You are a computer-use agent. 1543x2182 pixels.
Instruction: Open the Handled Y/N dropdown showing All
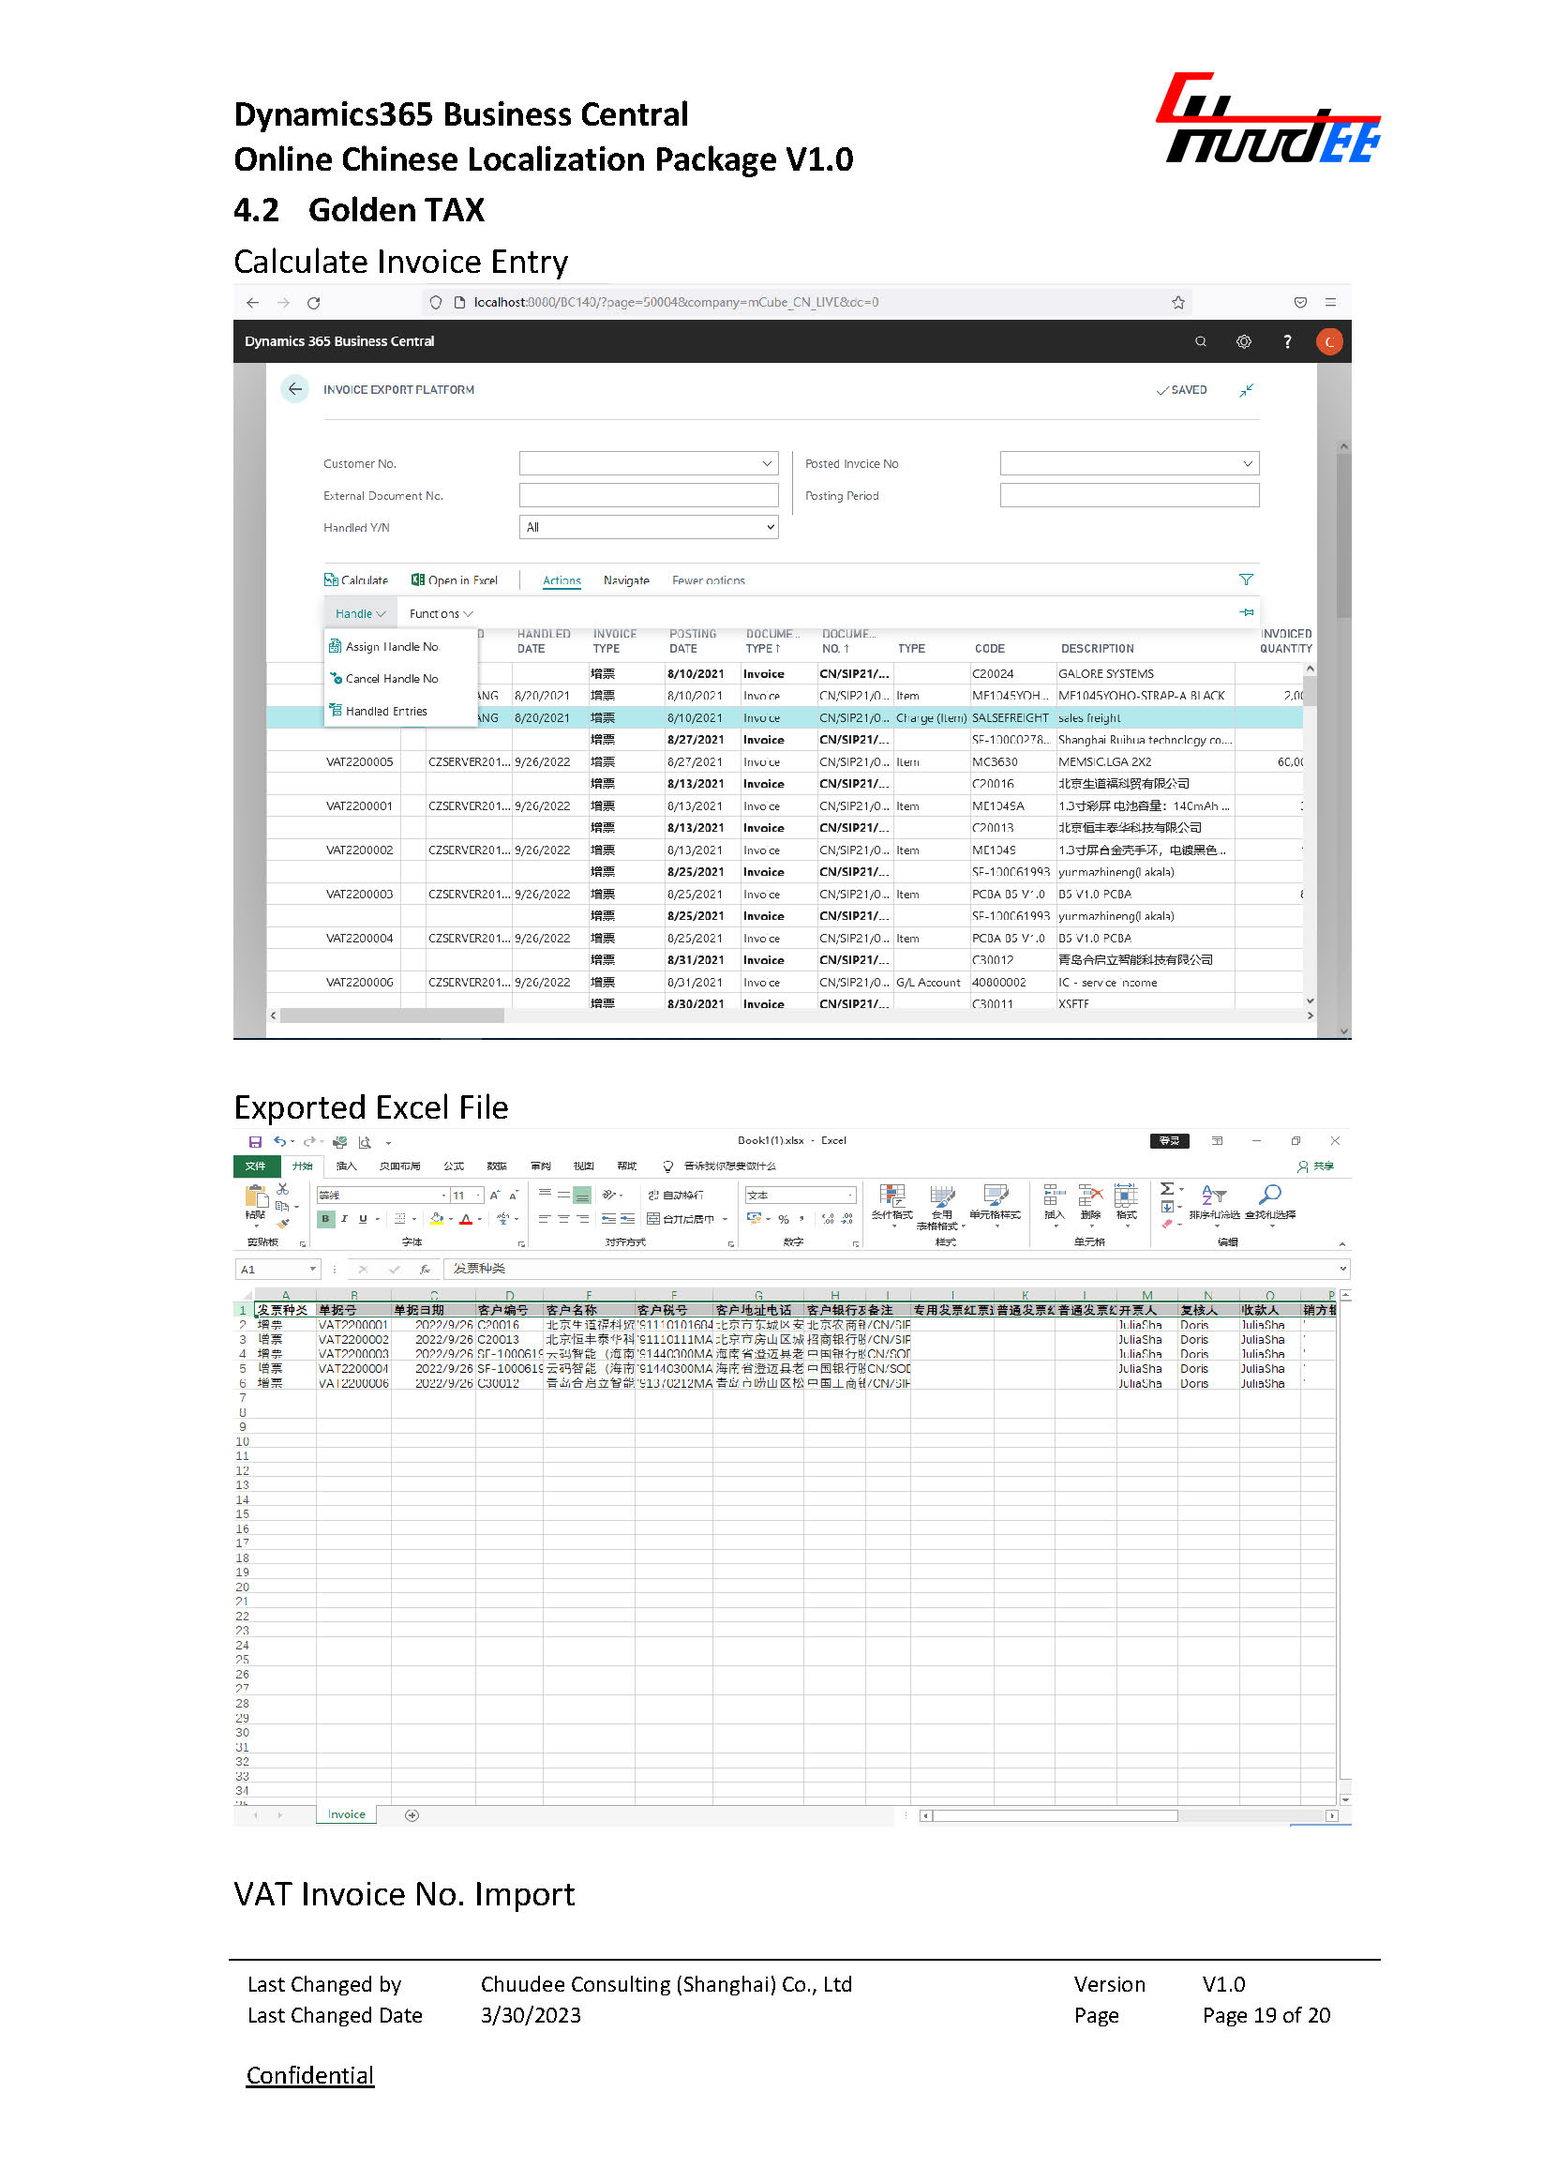[x=648, y=527]
